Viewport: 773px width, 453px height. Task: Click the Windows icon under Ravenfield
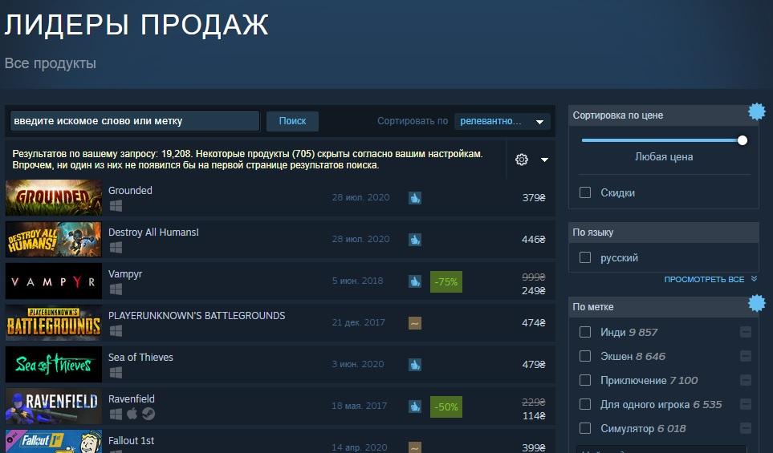[116, 414]
